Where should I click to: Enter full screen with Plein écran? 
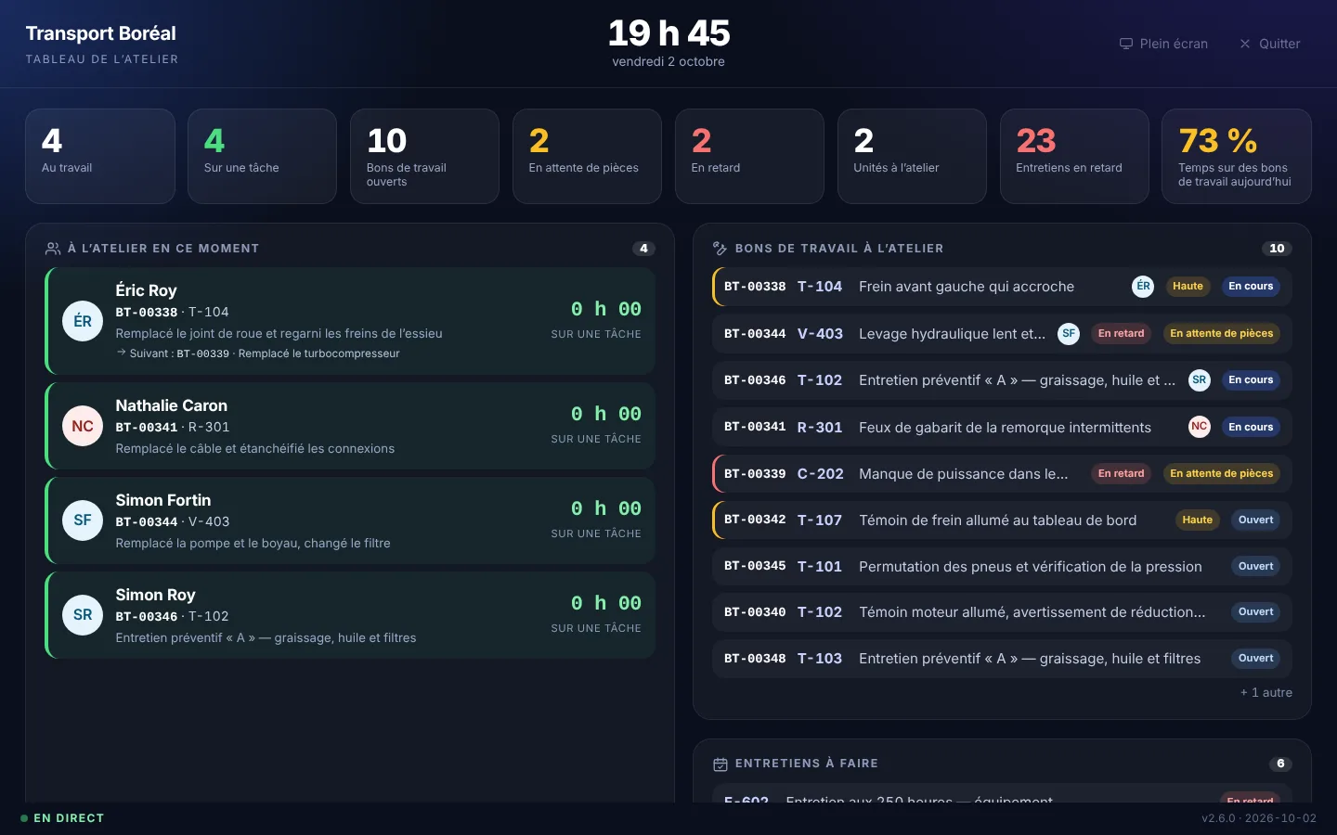1163,44
